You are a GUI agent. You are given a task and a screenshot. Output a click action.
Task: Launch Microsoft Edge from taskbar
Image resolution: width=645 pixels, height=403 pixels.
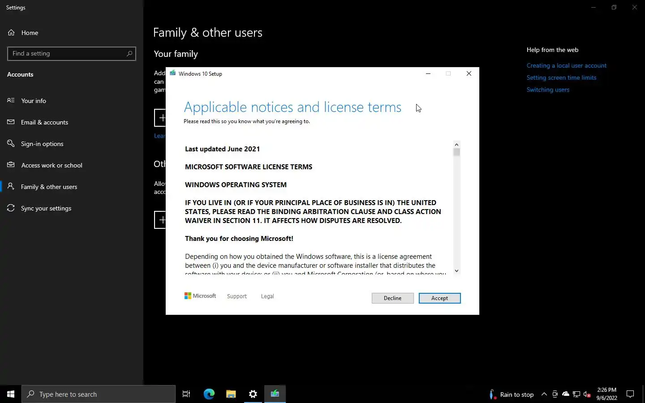209,394
